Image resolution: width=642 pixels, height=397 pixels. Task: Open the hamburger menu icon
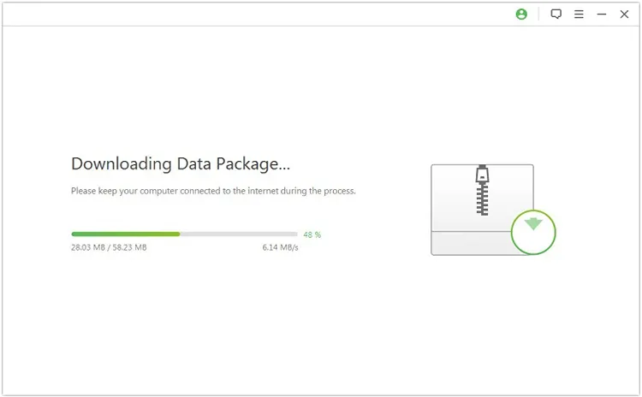[579, 15]
